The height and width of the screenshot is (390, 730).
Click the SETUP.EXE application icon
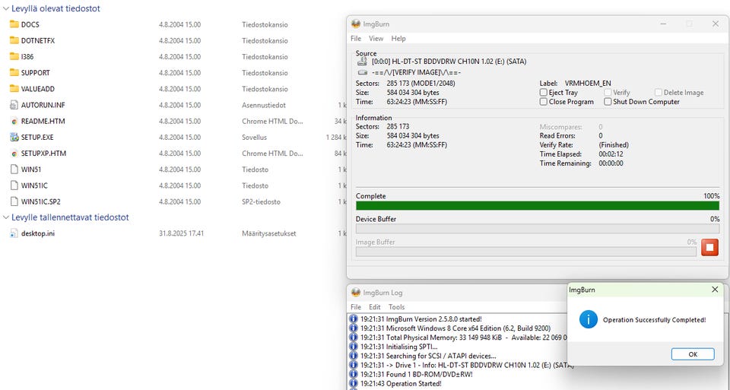pos(14,137)
